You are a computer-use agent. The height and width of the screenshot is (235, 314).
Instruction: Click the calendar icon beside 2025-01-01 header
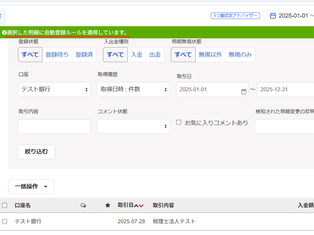pyautogui.click(x=273, y=16)
